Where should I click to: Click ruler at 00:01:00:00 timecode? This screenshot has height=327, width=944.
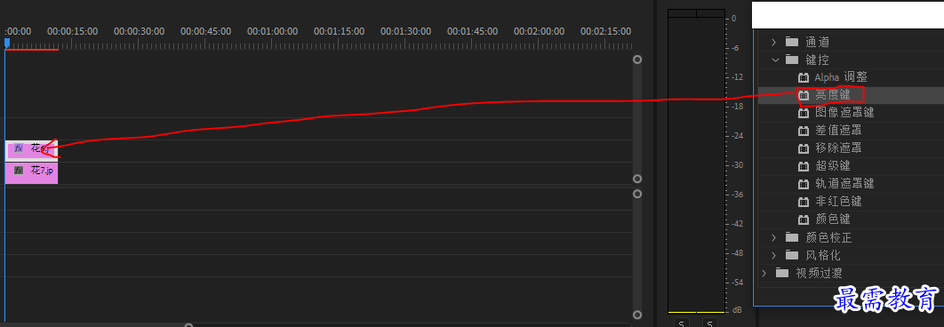[x=272, y=31]
